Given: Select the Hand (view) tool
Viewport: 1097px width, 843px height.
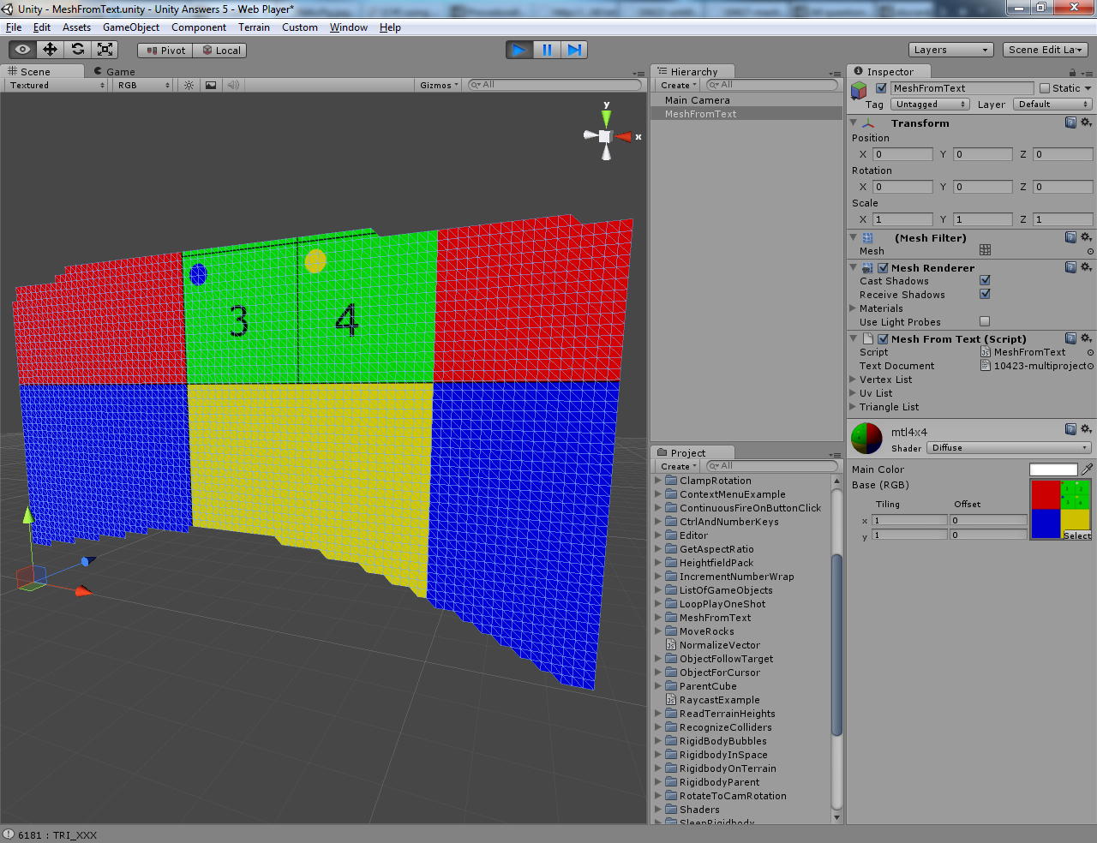Looking at the screenshot, I should pyautogui.click(x=22, y=50).
